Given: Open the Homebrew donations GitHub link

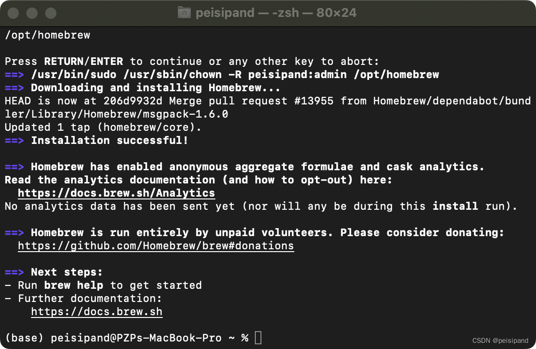Looking at the screenshot, I should click(x=155, y=246).
